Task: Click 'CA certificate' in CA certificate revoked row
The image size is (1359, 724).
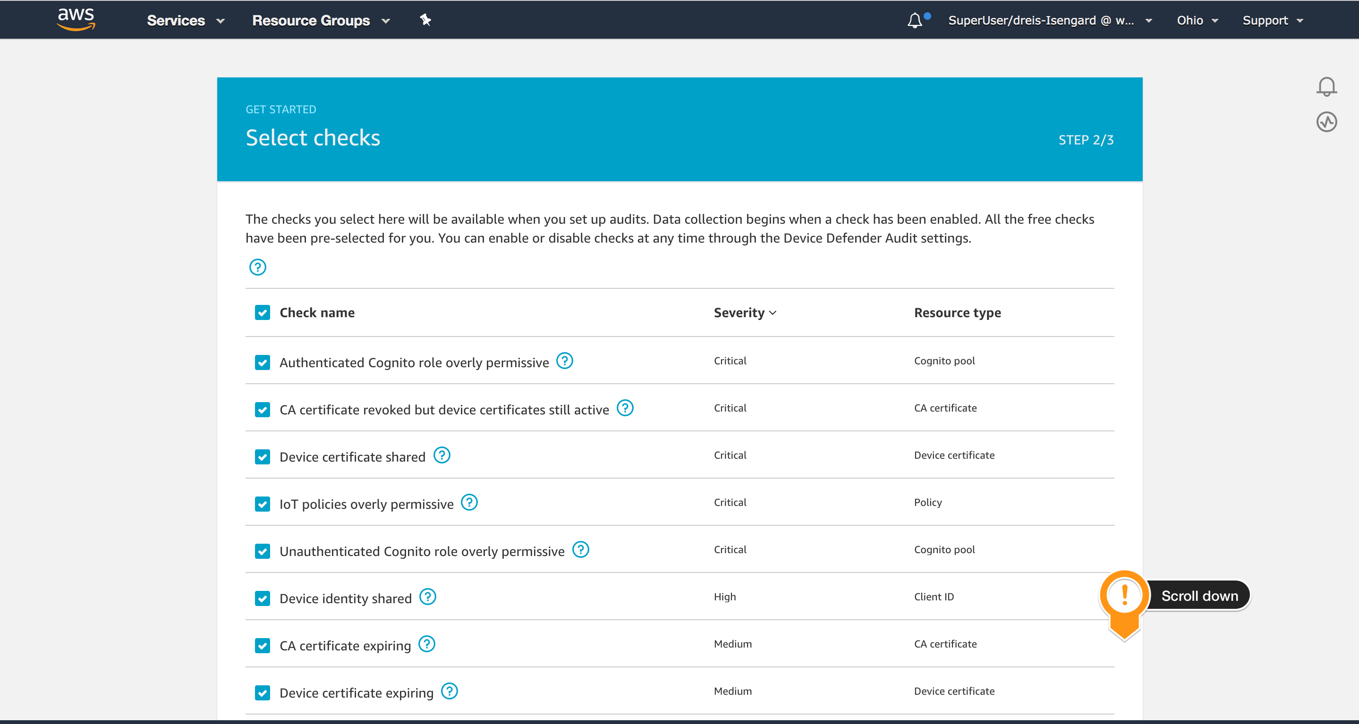Action: click(945, 408)
